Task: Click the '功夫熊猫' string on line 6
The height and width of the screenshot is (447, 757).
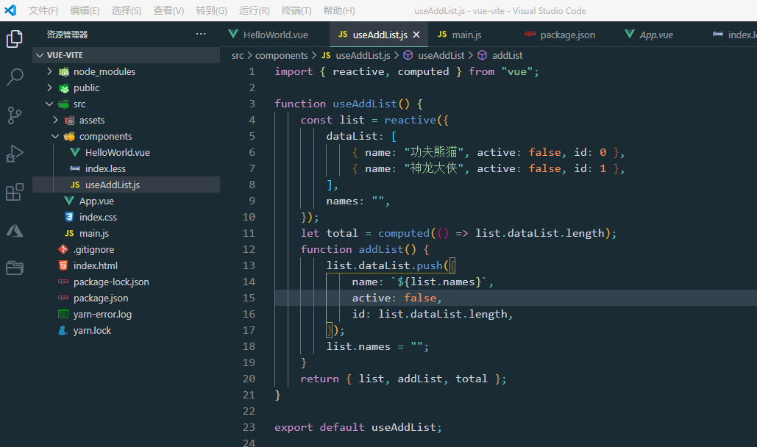Action: [x=433, y=152]
